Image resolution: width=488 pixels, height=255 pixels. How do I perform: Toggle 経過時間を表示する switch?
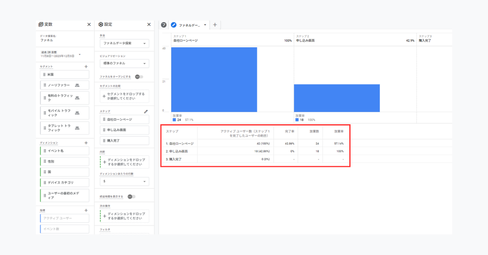coord(131,197)
